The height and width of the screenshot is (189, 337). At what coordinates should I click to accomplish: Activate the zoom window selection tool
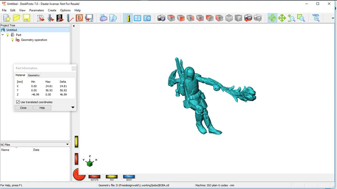(301, 18)
